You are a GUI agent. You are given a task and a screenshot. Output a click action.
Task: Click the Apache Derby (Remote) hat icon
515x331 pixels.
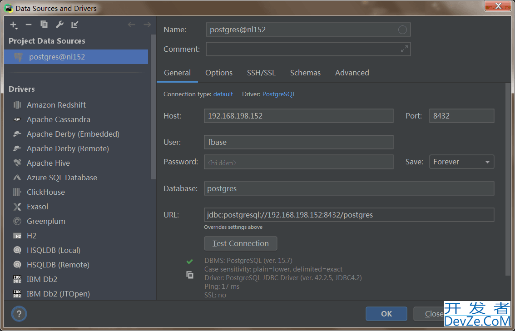click(x=17, y=148)
